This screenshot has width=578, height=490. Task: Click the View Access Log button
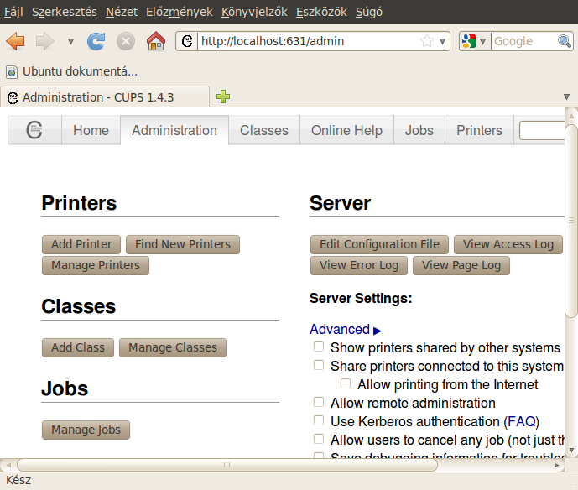[508, 244]
